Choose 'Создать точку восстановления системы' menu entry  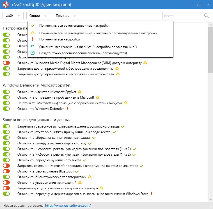(x=83, y=53)
